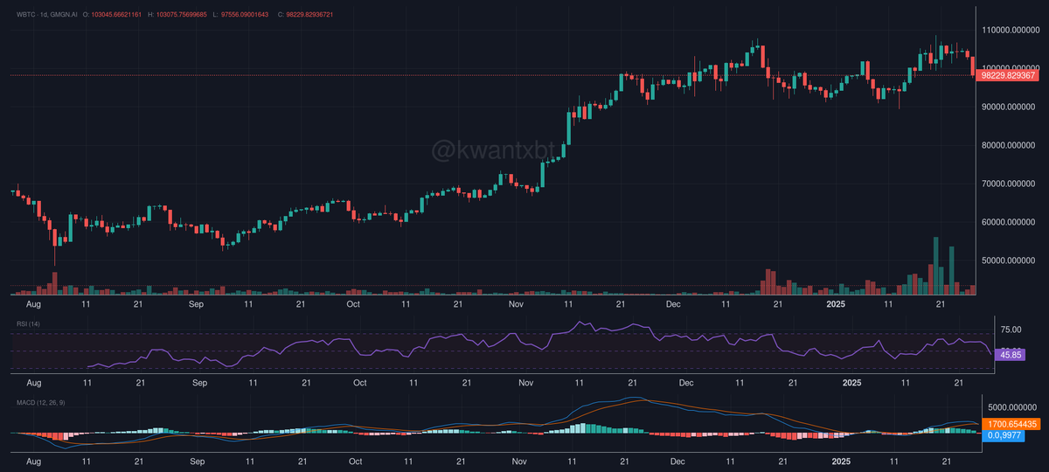Click the MACD (12, 26, 9) indicator label
Image resolution: width=1049 pixels, height=472 pixels.
(40, 402)
